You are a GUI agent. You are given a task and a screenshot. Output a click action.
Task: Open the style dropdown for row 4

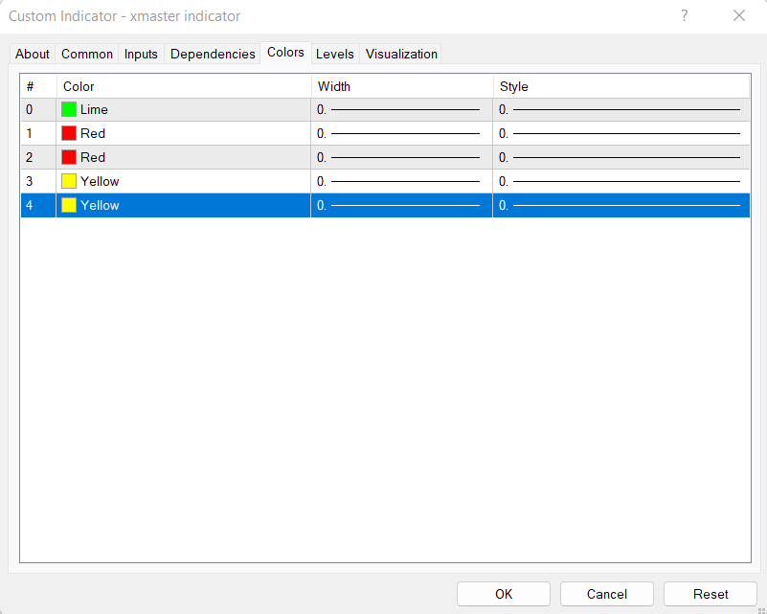click(x=620, y=205)
